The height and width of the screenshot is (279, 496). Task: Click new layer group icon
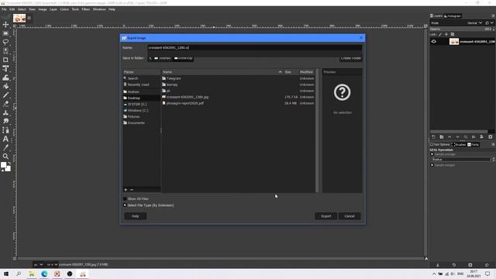[x=442, y=136]
